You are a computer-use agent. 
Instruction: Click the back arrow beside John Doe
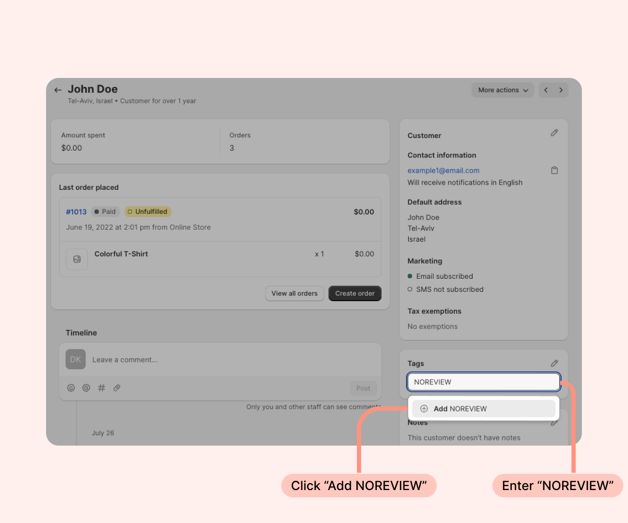click(58, 90)
